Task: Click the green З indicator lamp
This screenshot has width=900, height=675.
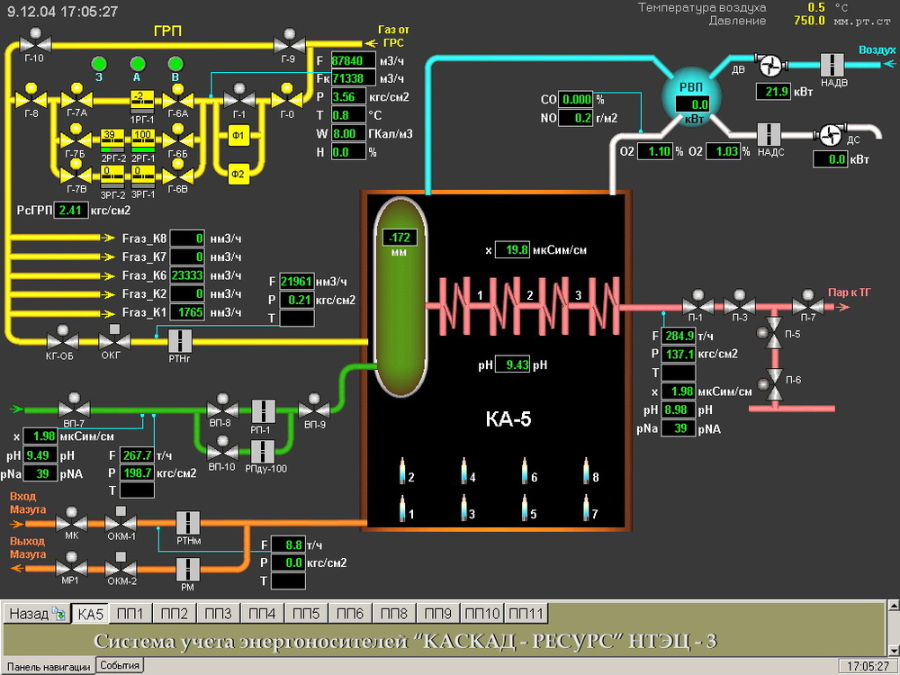Action: [99, 63]
